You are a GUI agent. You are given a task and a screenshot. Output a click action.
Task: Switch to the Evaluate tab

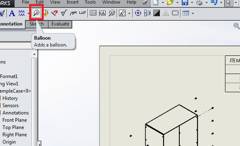pos(60,24)
